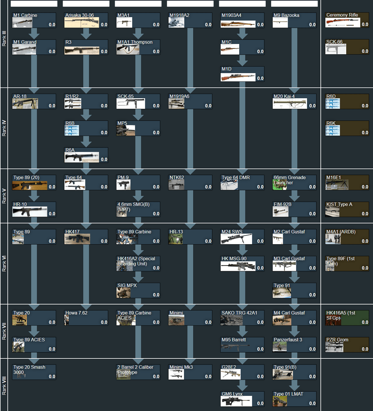
Task: Click the M1D rifle thumbnail
Action: 238,77
